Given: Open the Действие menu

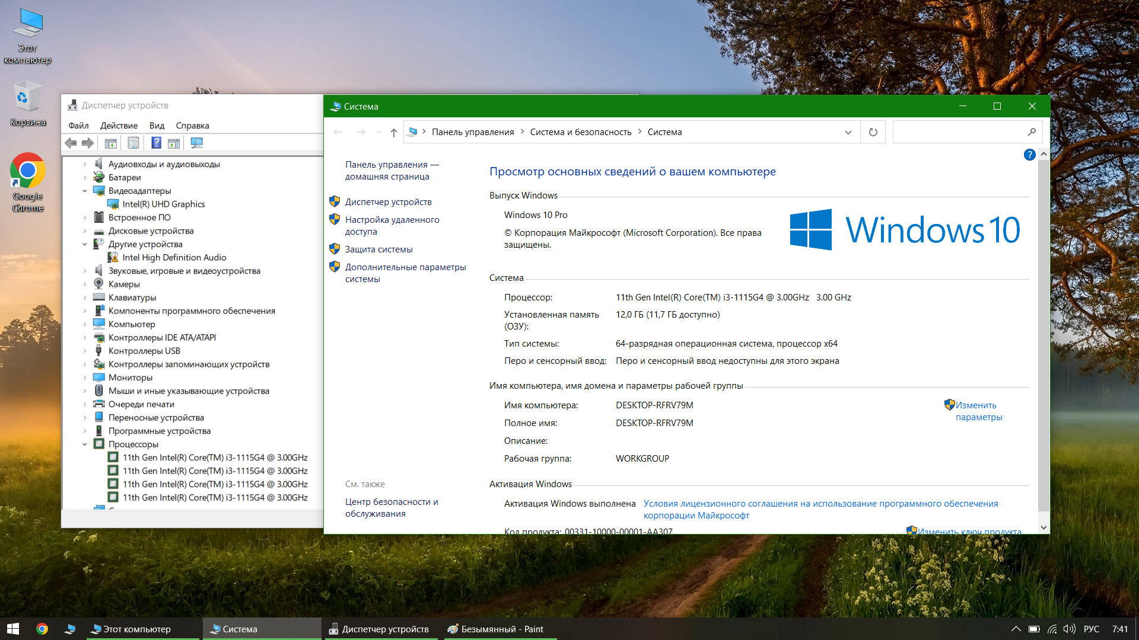Looking at the screenshot, I should pos(119,126).
